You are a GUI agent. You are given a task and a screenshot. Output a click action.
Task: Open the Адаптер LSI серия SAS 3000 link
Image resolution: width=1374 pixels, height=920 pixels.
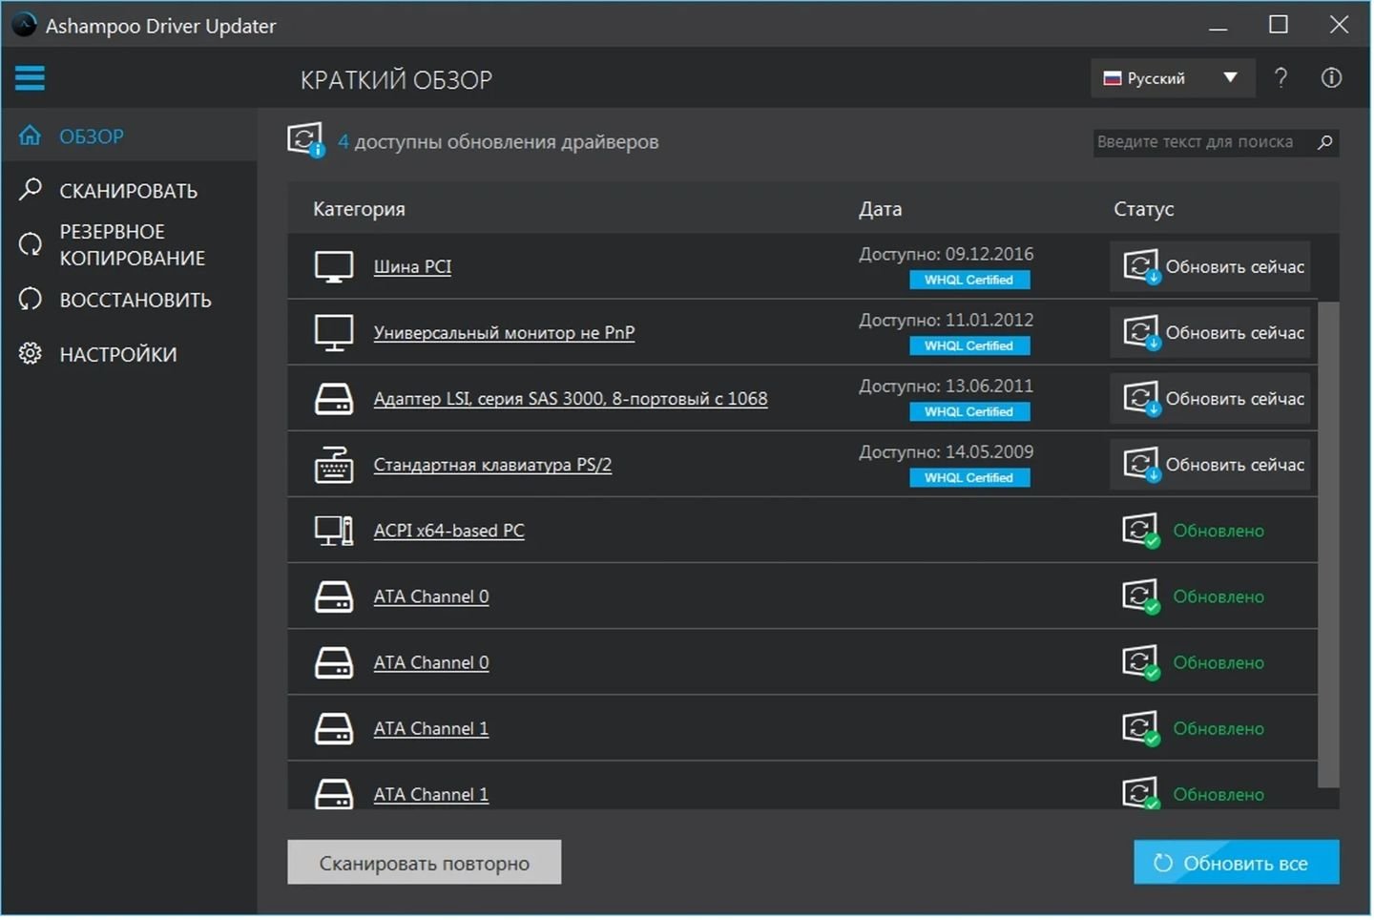click(x=571, y=399)
